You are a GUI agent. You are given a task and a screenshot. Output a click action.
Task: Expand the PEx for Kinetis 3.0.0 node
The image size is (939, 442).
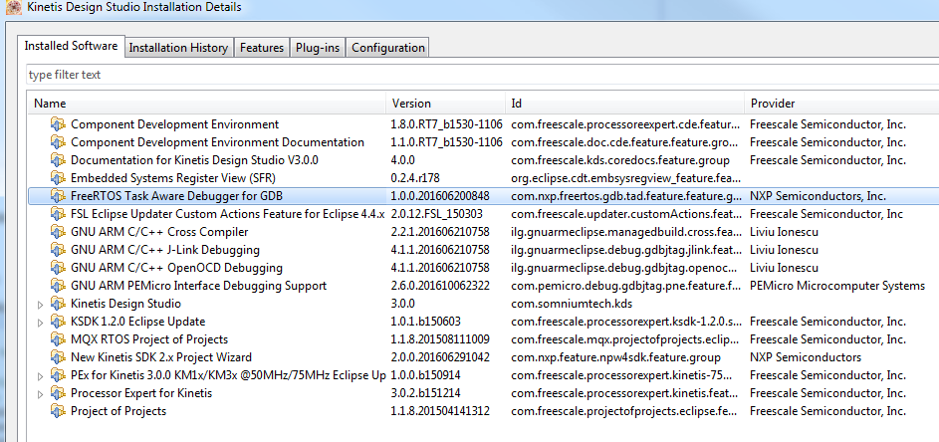[40, 375]
